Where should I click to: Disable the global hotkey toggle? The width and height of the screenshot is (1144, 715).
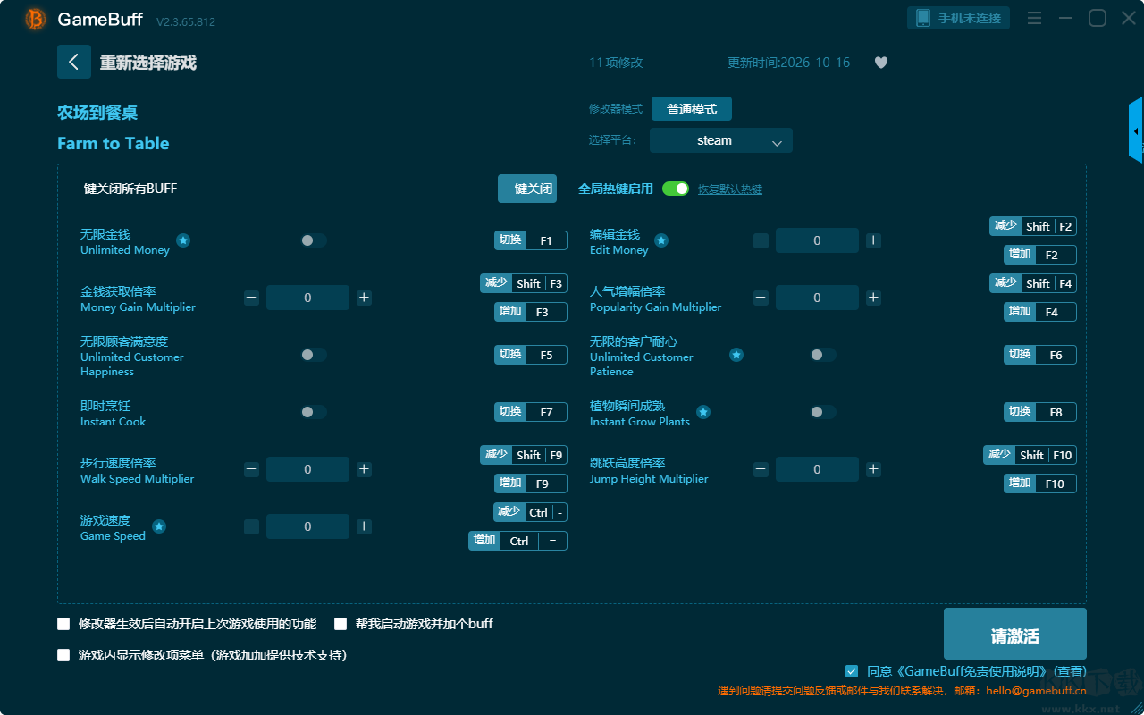point(676,189)
